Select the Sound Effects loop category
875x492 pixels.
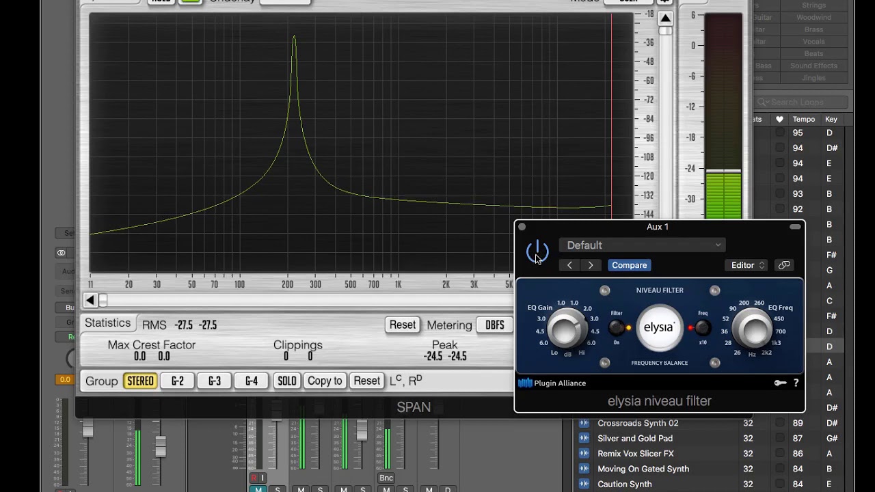click(x=813, y=66)
